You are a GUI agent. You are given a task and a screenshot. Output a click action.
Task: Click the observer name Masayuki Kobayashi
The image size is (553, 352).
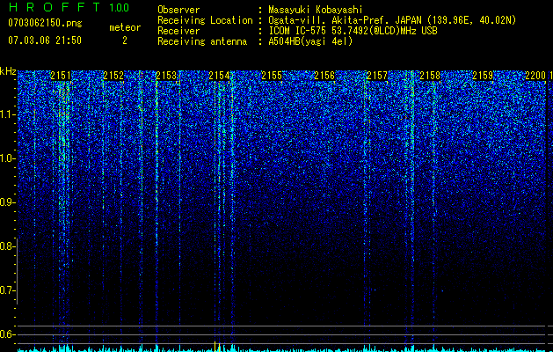(316, 10)
